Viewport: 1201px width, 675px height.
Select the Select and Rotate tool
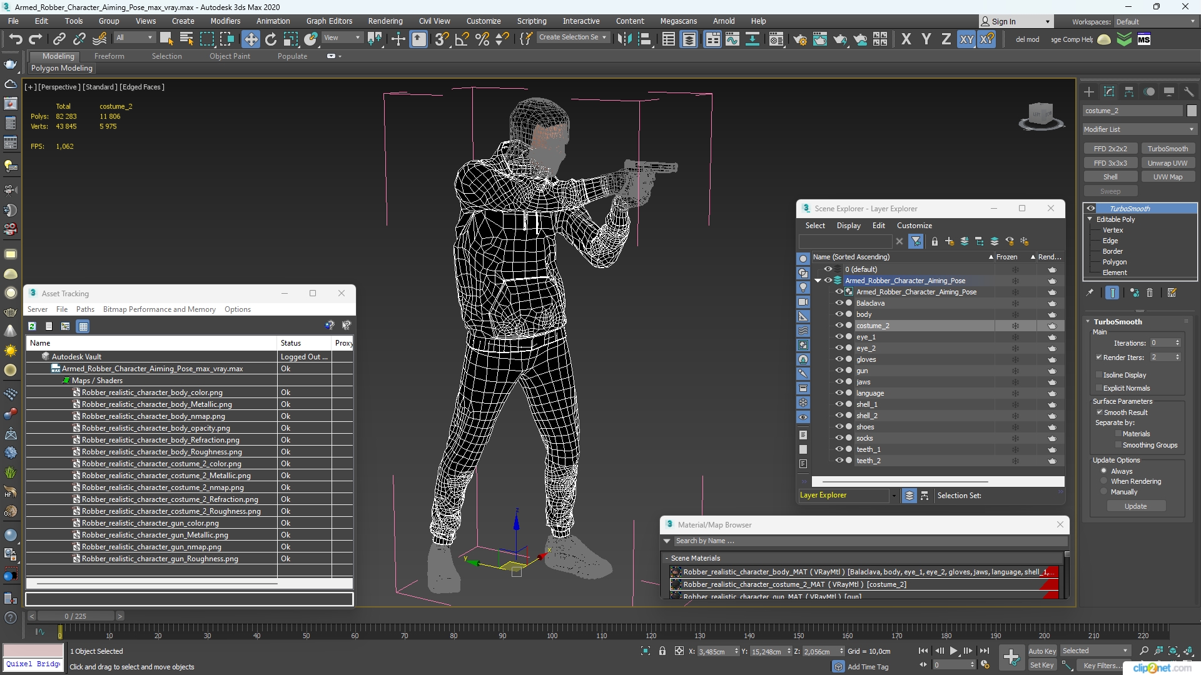point(271,39)
